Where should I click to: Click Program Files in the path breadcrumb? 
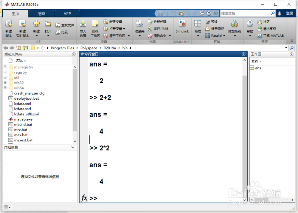[x=62, y=48]
